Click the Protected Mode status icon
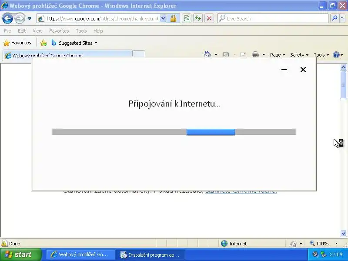 coord(293,244)
